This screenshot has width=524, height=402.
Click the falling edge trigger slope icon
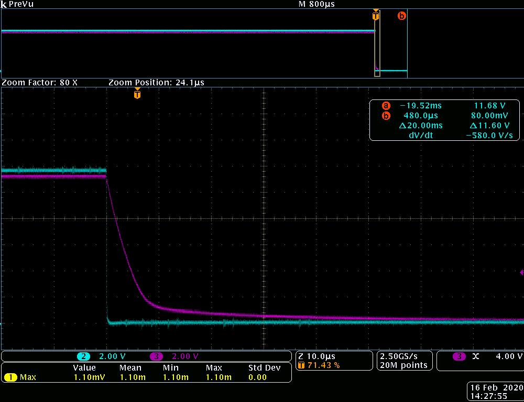tap(476, 356)
